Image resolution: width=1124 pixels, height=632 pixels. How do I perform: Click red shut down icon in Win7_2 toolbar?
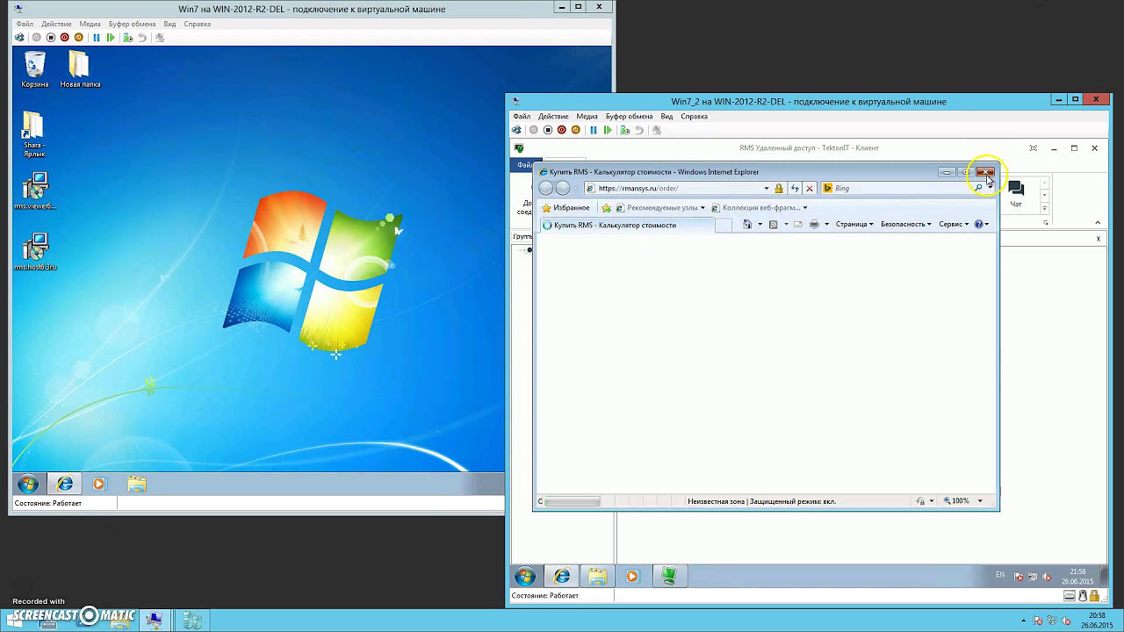[x=562, y=130]
